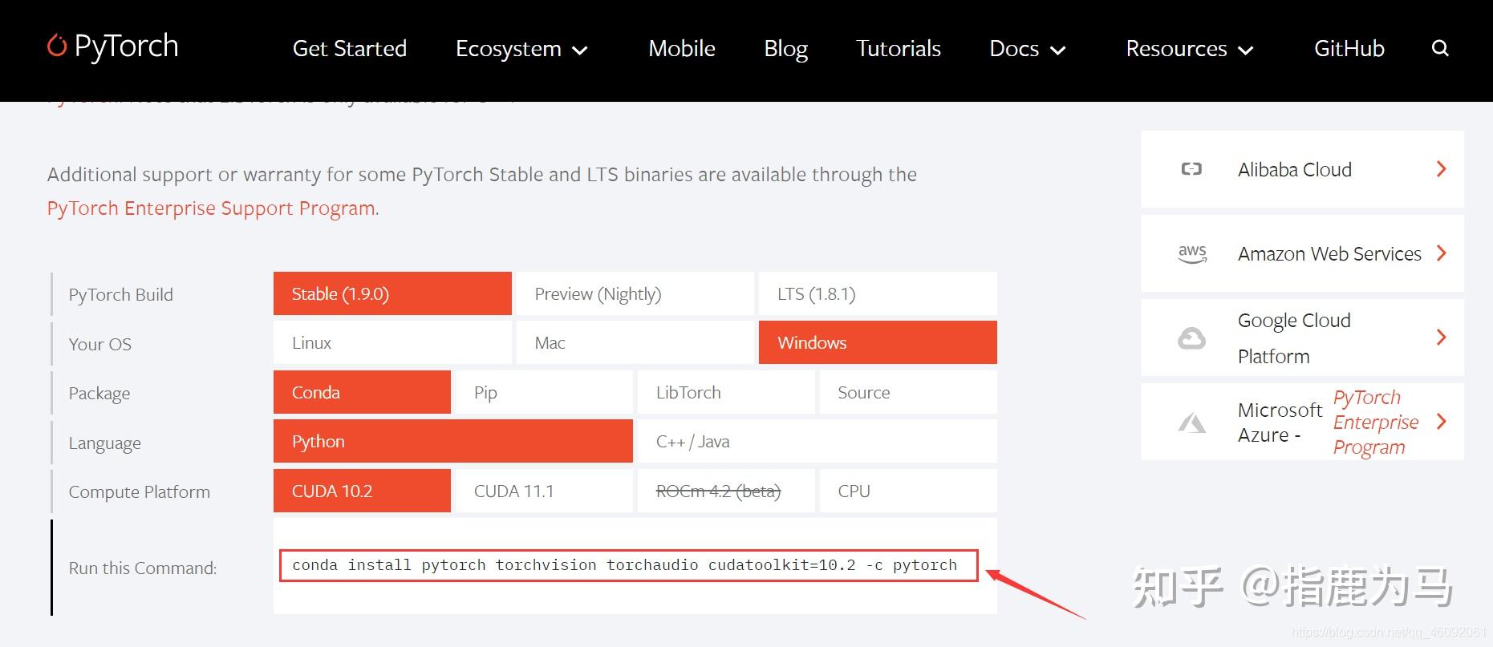Click the PyTorch flame logo
Image resolution: width=1493 pixels, height=647 pixels.
pos(57,46)
